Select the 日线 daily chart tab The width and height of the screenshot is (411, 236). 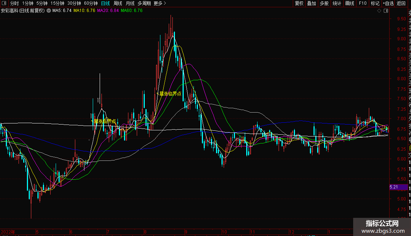(x=105, y=3)
